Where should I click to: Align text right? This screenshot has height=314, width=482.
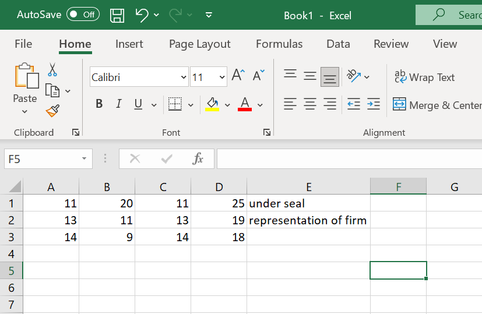pyautogui.click(x=330, y=104)
